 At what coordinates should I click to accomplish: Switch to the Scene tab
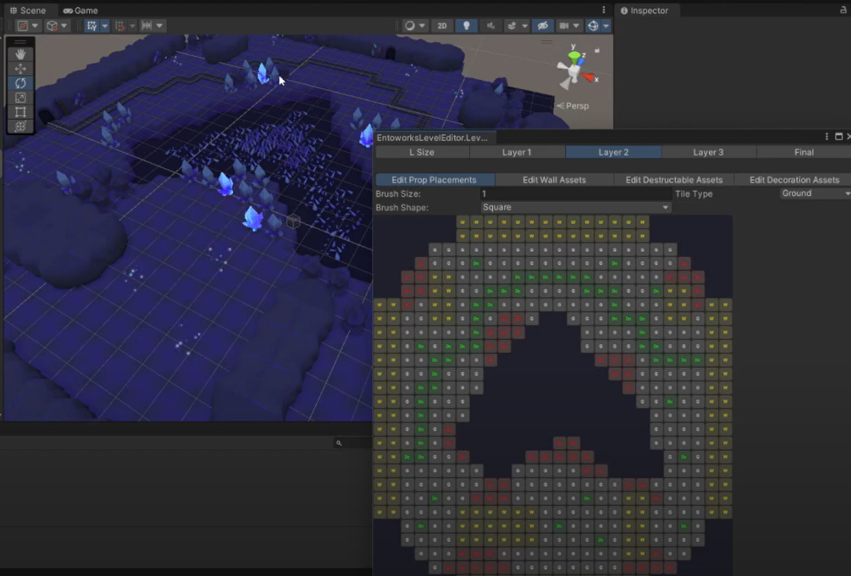pyautogui.click(x=28, y=10)
